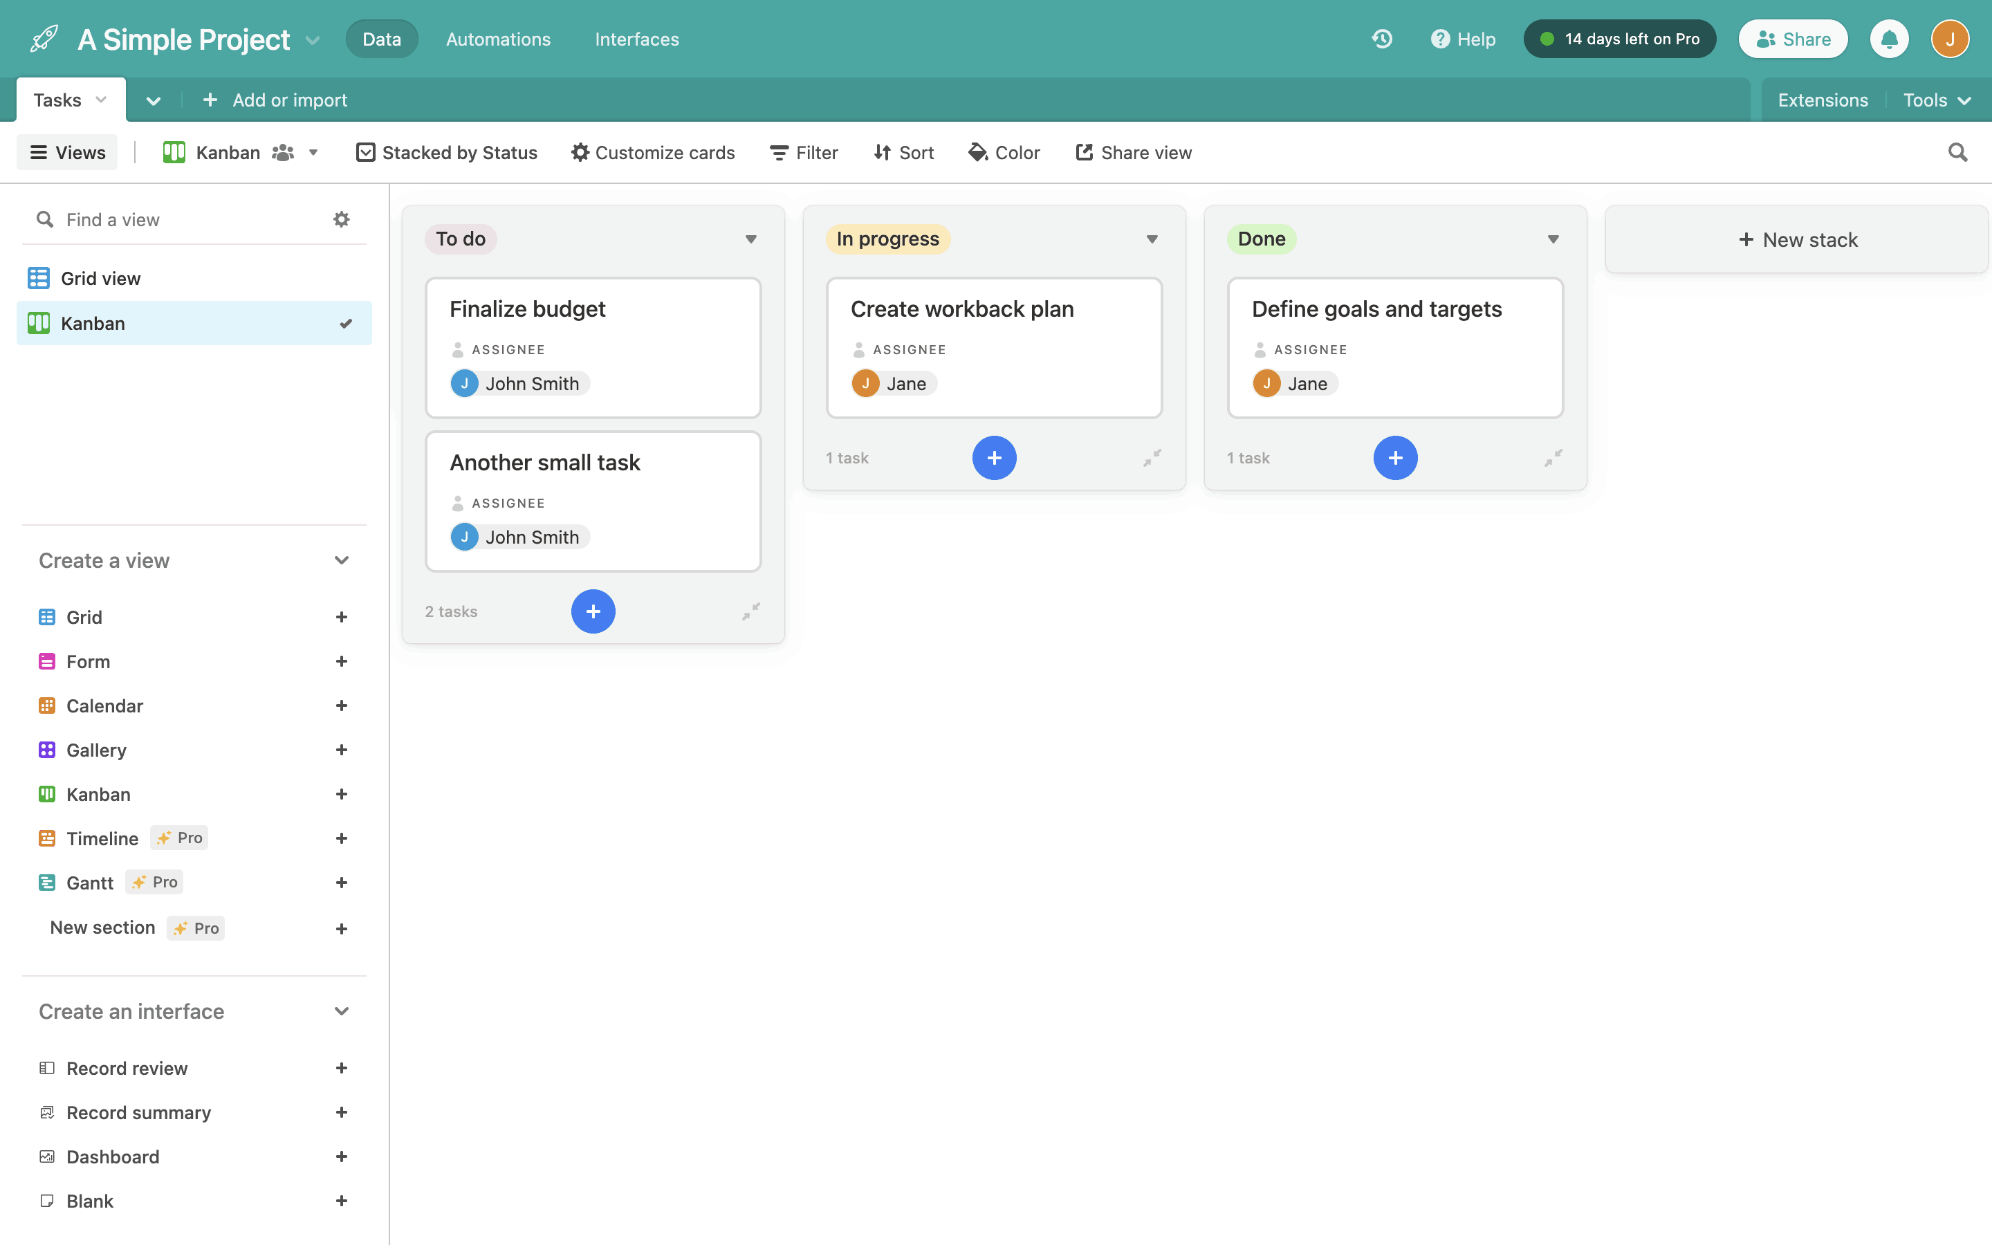
Task: Collapse the Create a view section
Action: (341, 560)
